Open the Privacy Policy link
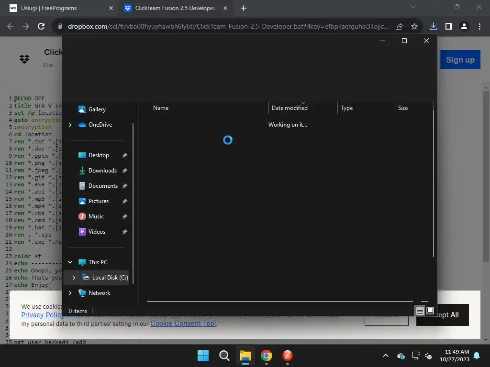The width and height of the screenshot is (490, 367). pos(42,315)
